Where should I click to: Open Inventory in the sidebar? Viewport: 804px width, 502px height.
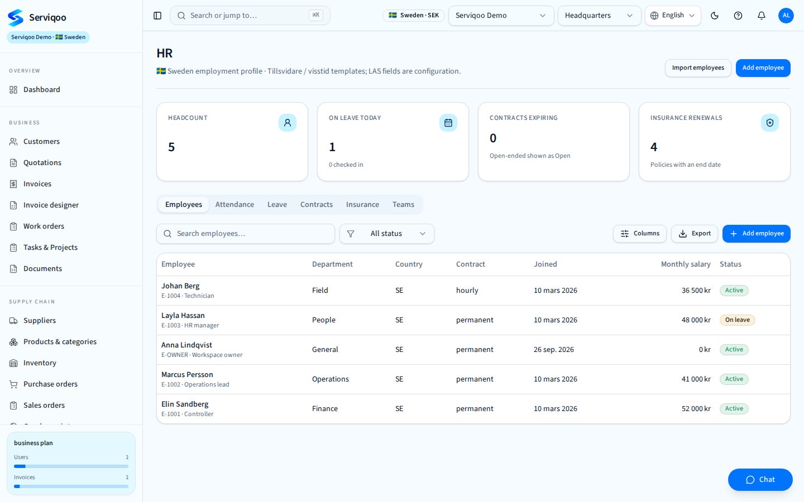(71, 363)
